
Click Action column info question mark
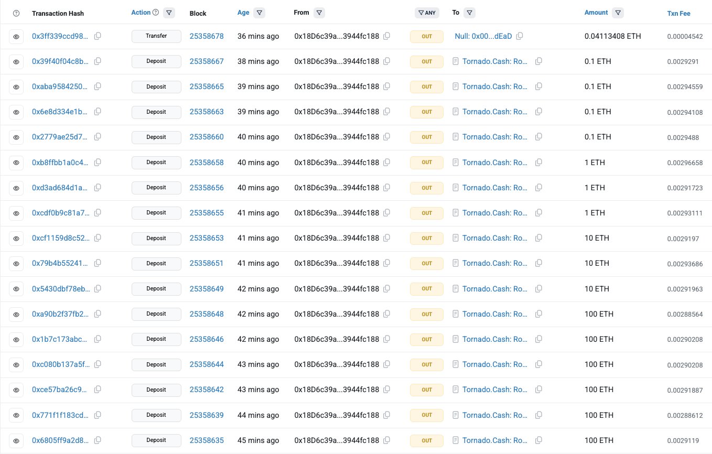pyautogui.click(x=155, y=13)
